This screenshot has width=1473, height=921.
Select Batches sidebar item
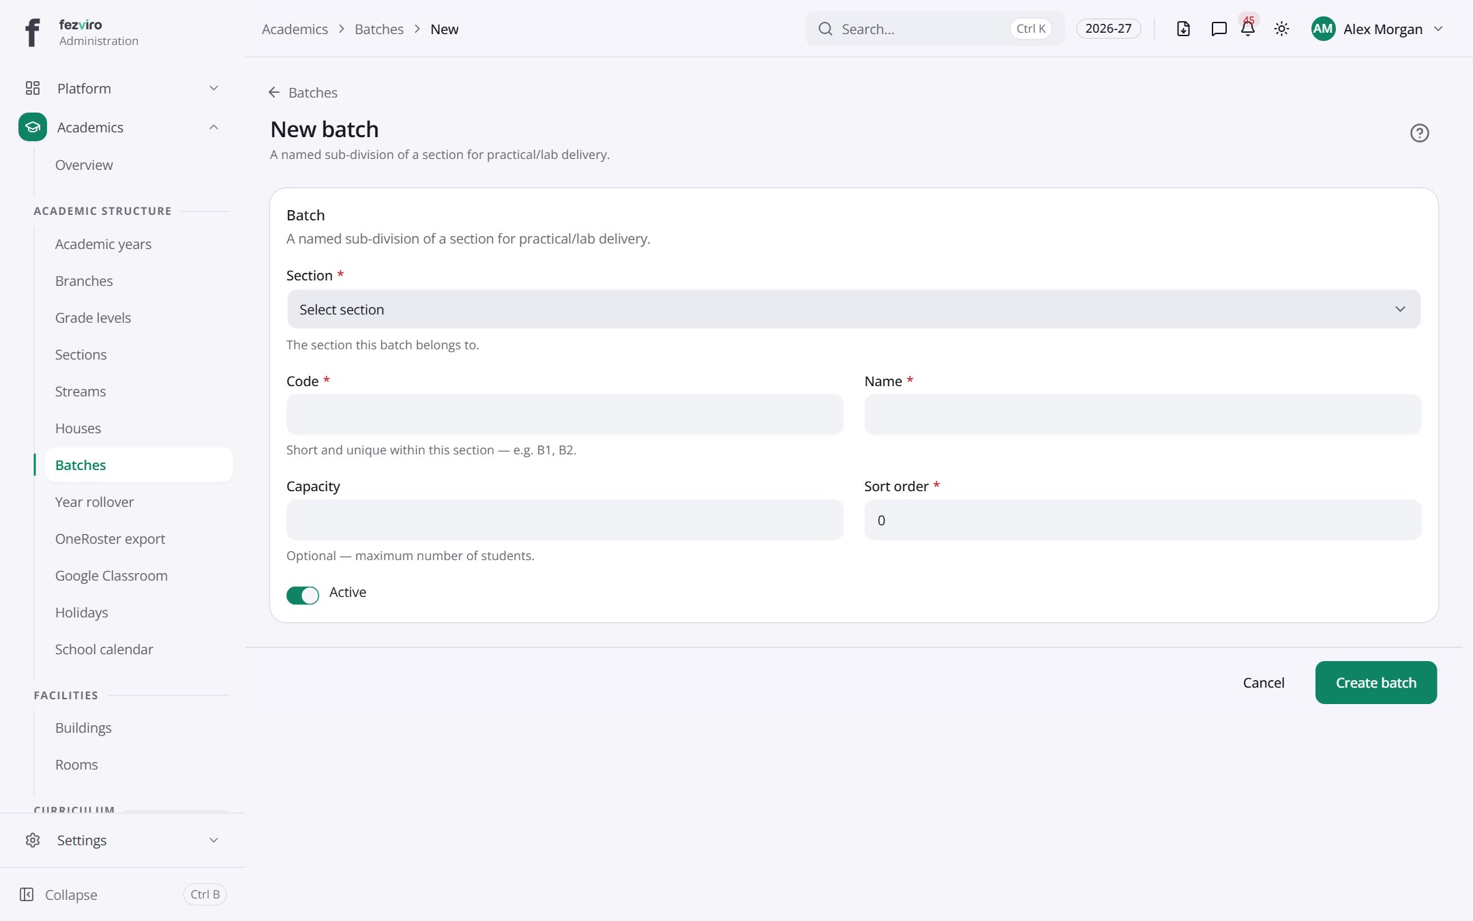[x=139, y=465]
